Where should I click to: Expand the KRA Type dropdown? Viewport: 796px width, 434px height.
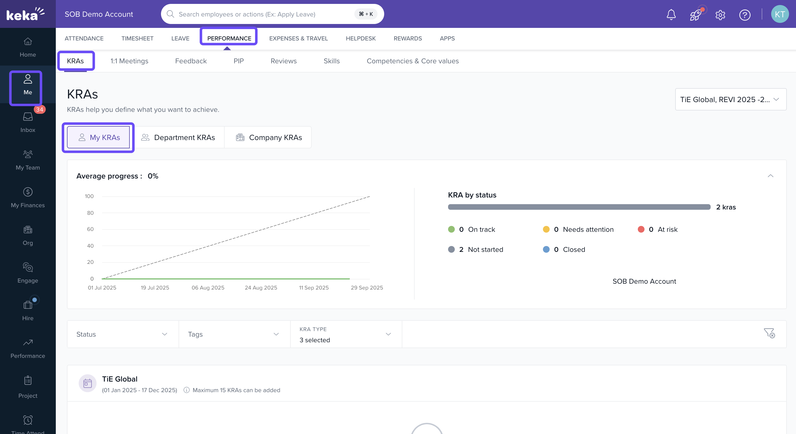(x=345, y=334)
